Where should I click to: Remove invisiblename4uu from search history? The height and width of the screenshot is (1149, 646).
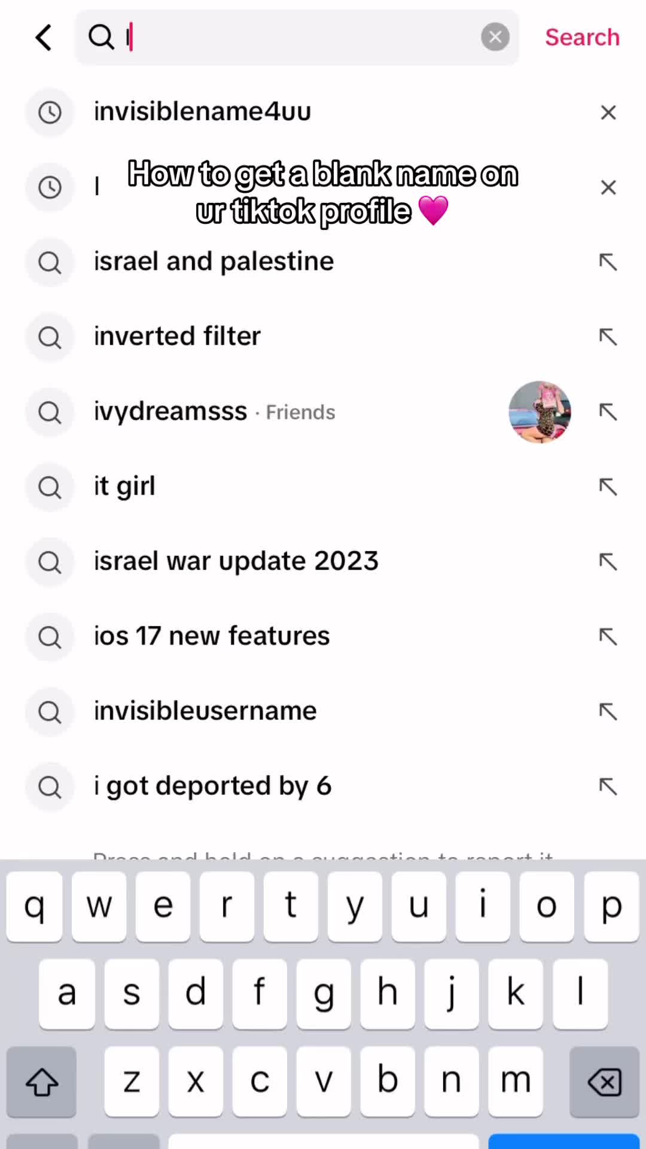(608, 113)
